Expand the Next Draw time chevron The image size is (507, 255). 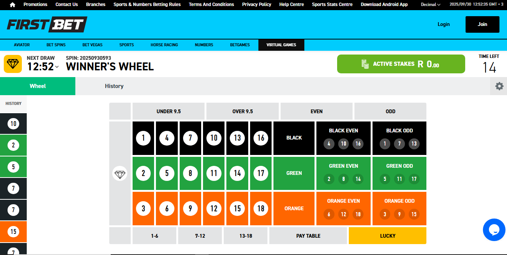pyautogui.click(x=57, y=67)
